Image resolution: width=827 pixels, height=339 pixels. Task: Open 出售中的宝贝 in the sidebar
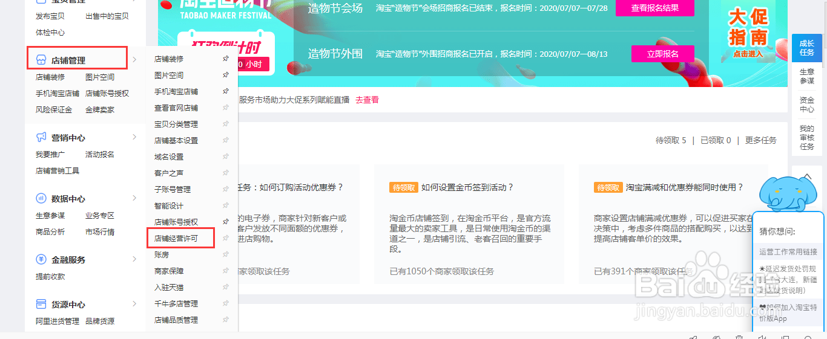107,16
